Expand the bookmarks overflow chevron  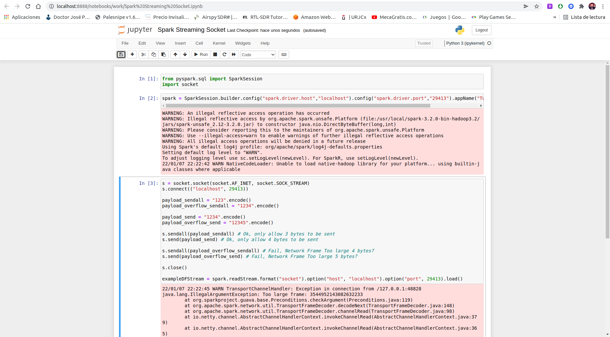pos(554,17)
